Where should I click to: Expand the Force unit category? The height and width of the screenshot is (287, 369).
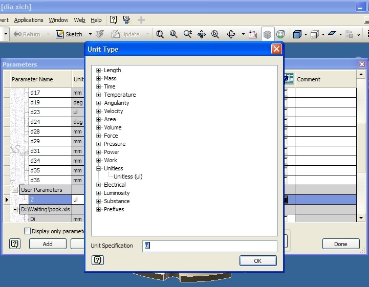tap(99, 136)
